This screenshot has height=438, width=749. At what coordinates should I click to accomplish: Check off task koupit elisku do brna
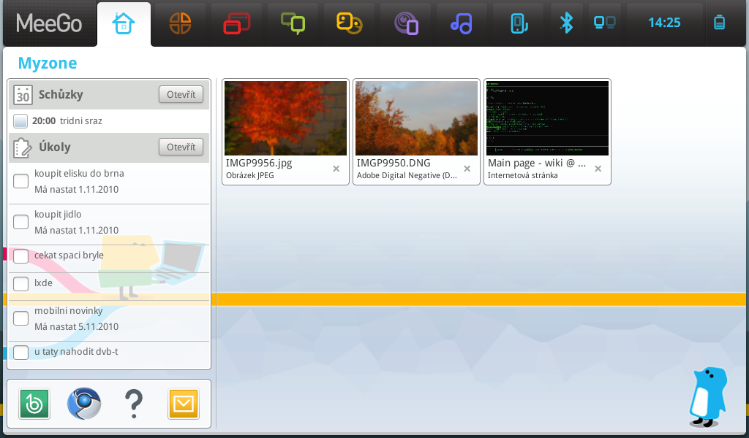pyautogui.click(x=20, y=181)
